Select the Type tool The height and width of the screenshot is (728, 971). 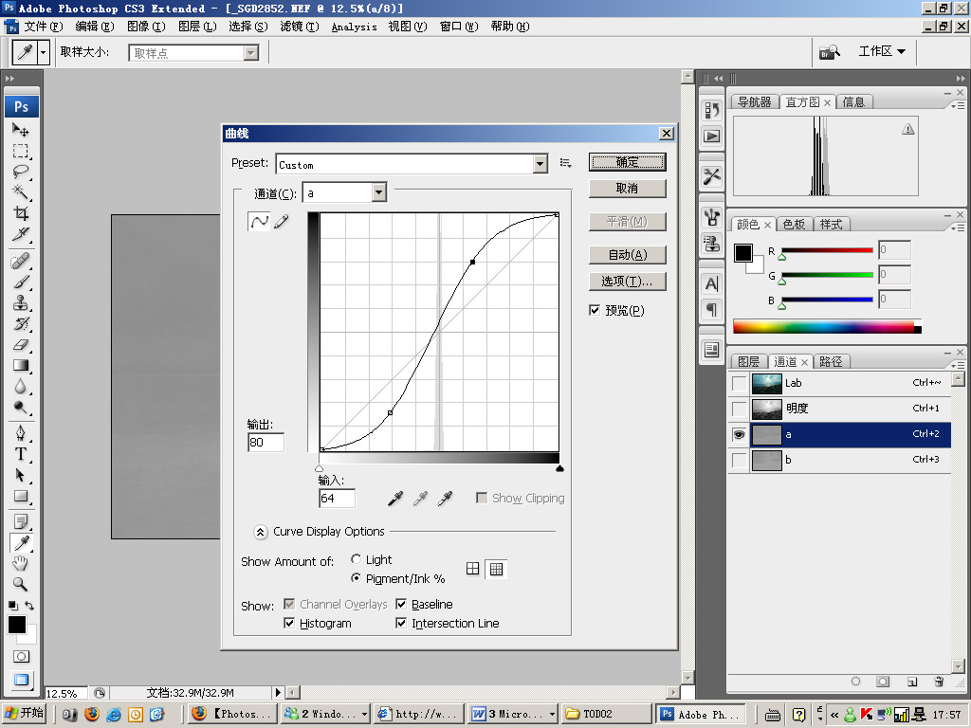click(21, 454)
